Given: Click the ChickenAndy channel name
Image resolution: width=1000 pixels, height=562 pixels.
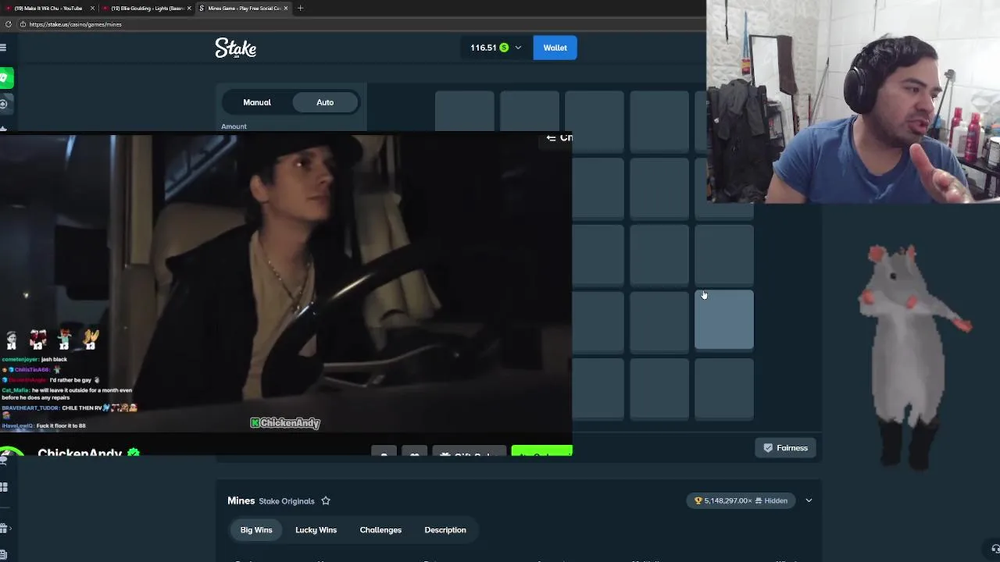Looking at the screenshot, I should tap(80, 453).
